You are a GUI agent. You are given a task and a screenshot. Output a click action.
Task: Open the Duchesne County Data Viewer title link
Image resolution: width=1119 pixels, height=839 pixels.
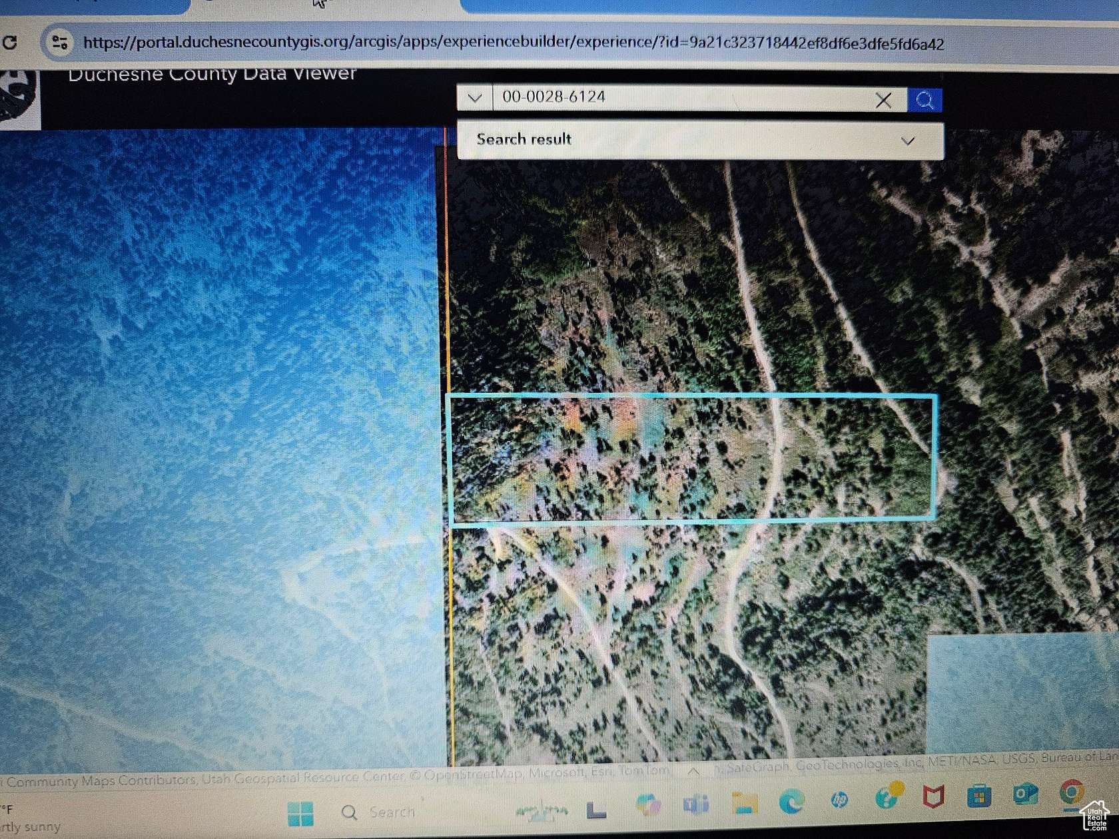tap(212, 73)
